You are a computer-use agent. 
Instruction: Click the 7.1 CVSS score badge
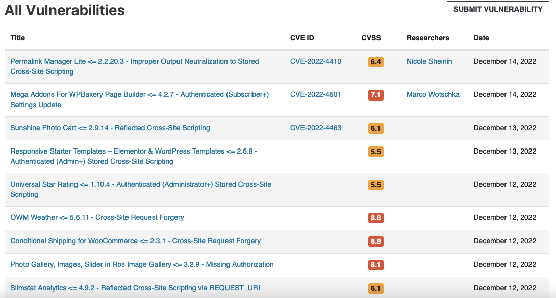375,95
